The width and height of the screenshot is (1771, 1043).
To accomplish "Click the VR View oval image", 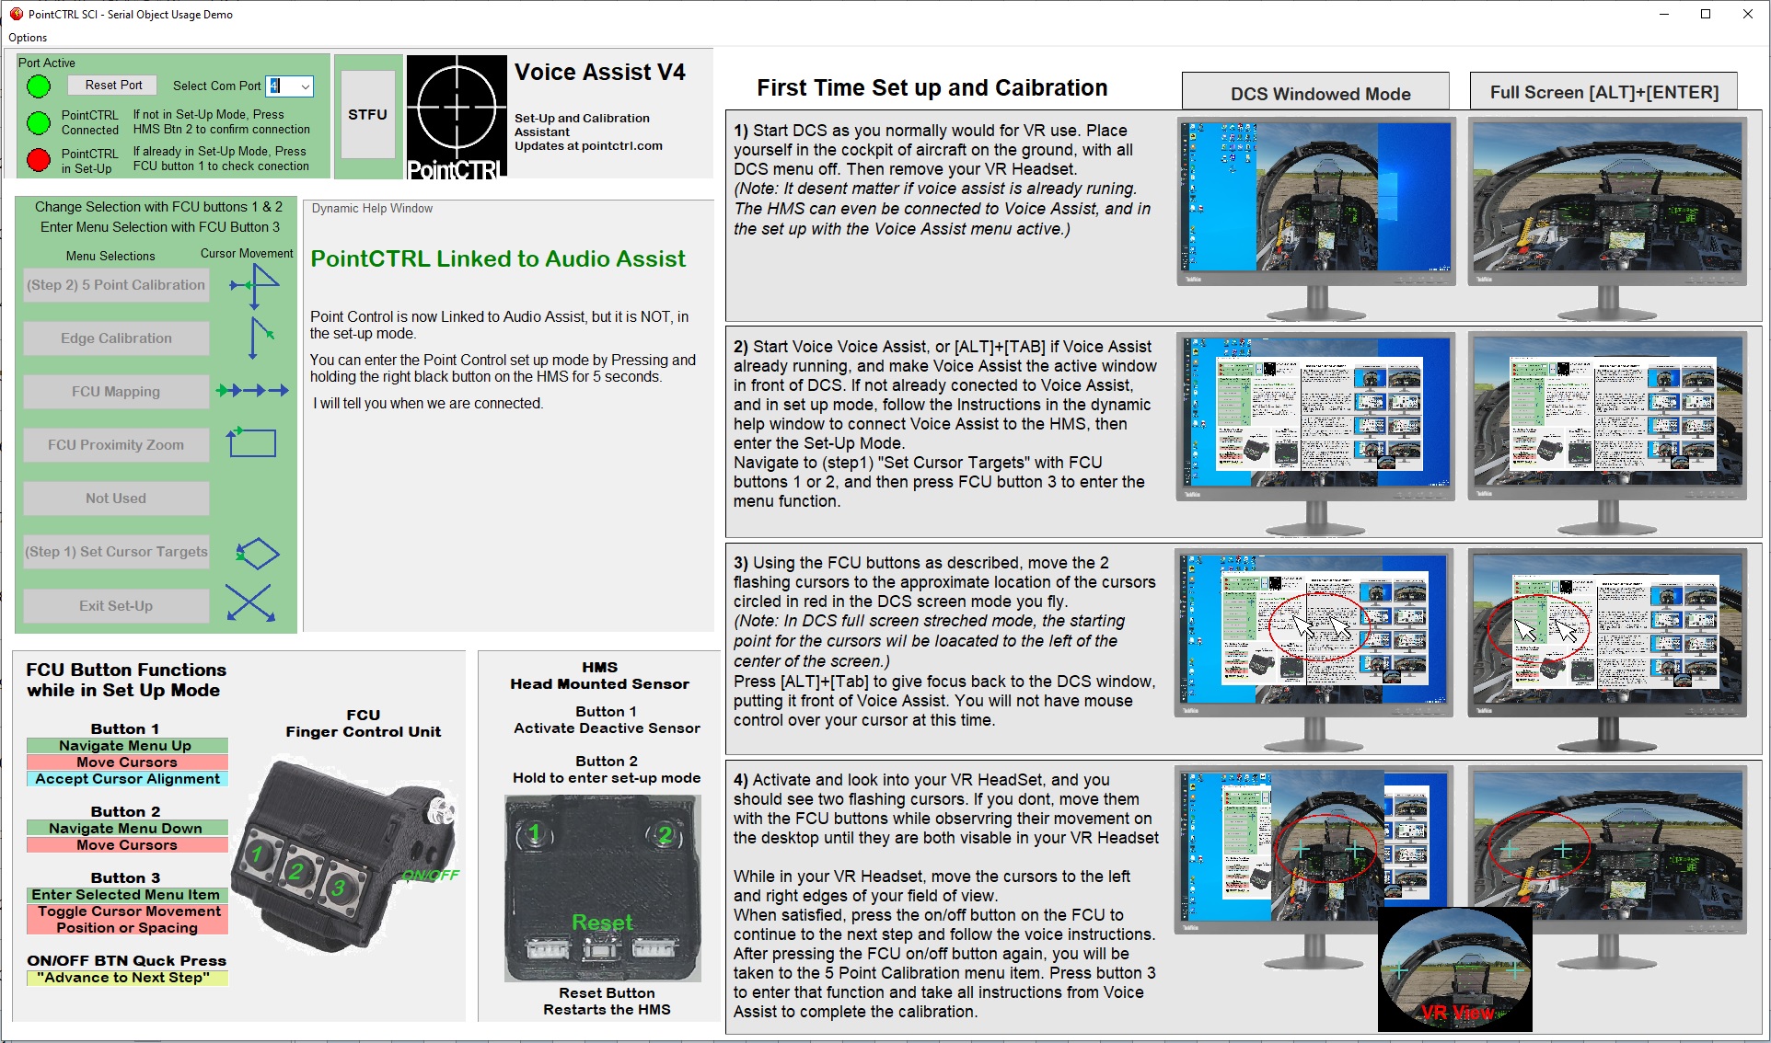I will [x=1455, y=969].
